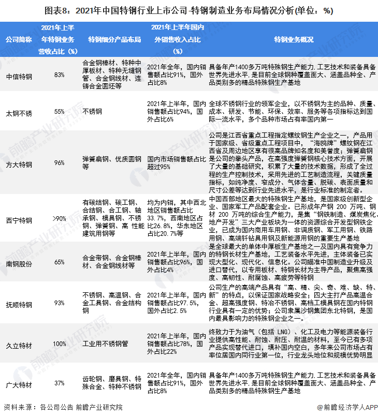Click the '国内销售额占比78%' sales cell
This screenshot has width=378, height=418.
pos(177,344)
